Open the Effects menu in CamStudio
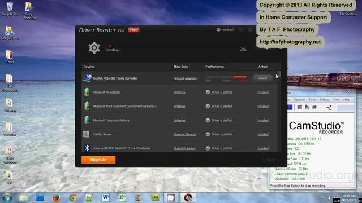The height and width of the screenshot is (203, 362). tap(325, 100)
